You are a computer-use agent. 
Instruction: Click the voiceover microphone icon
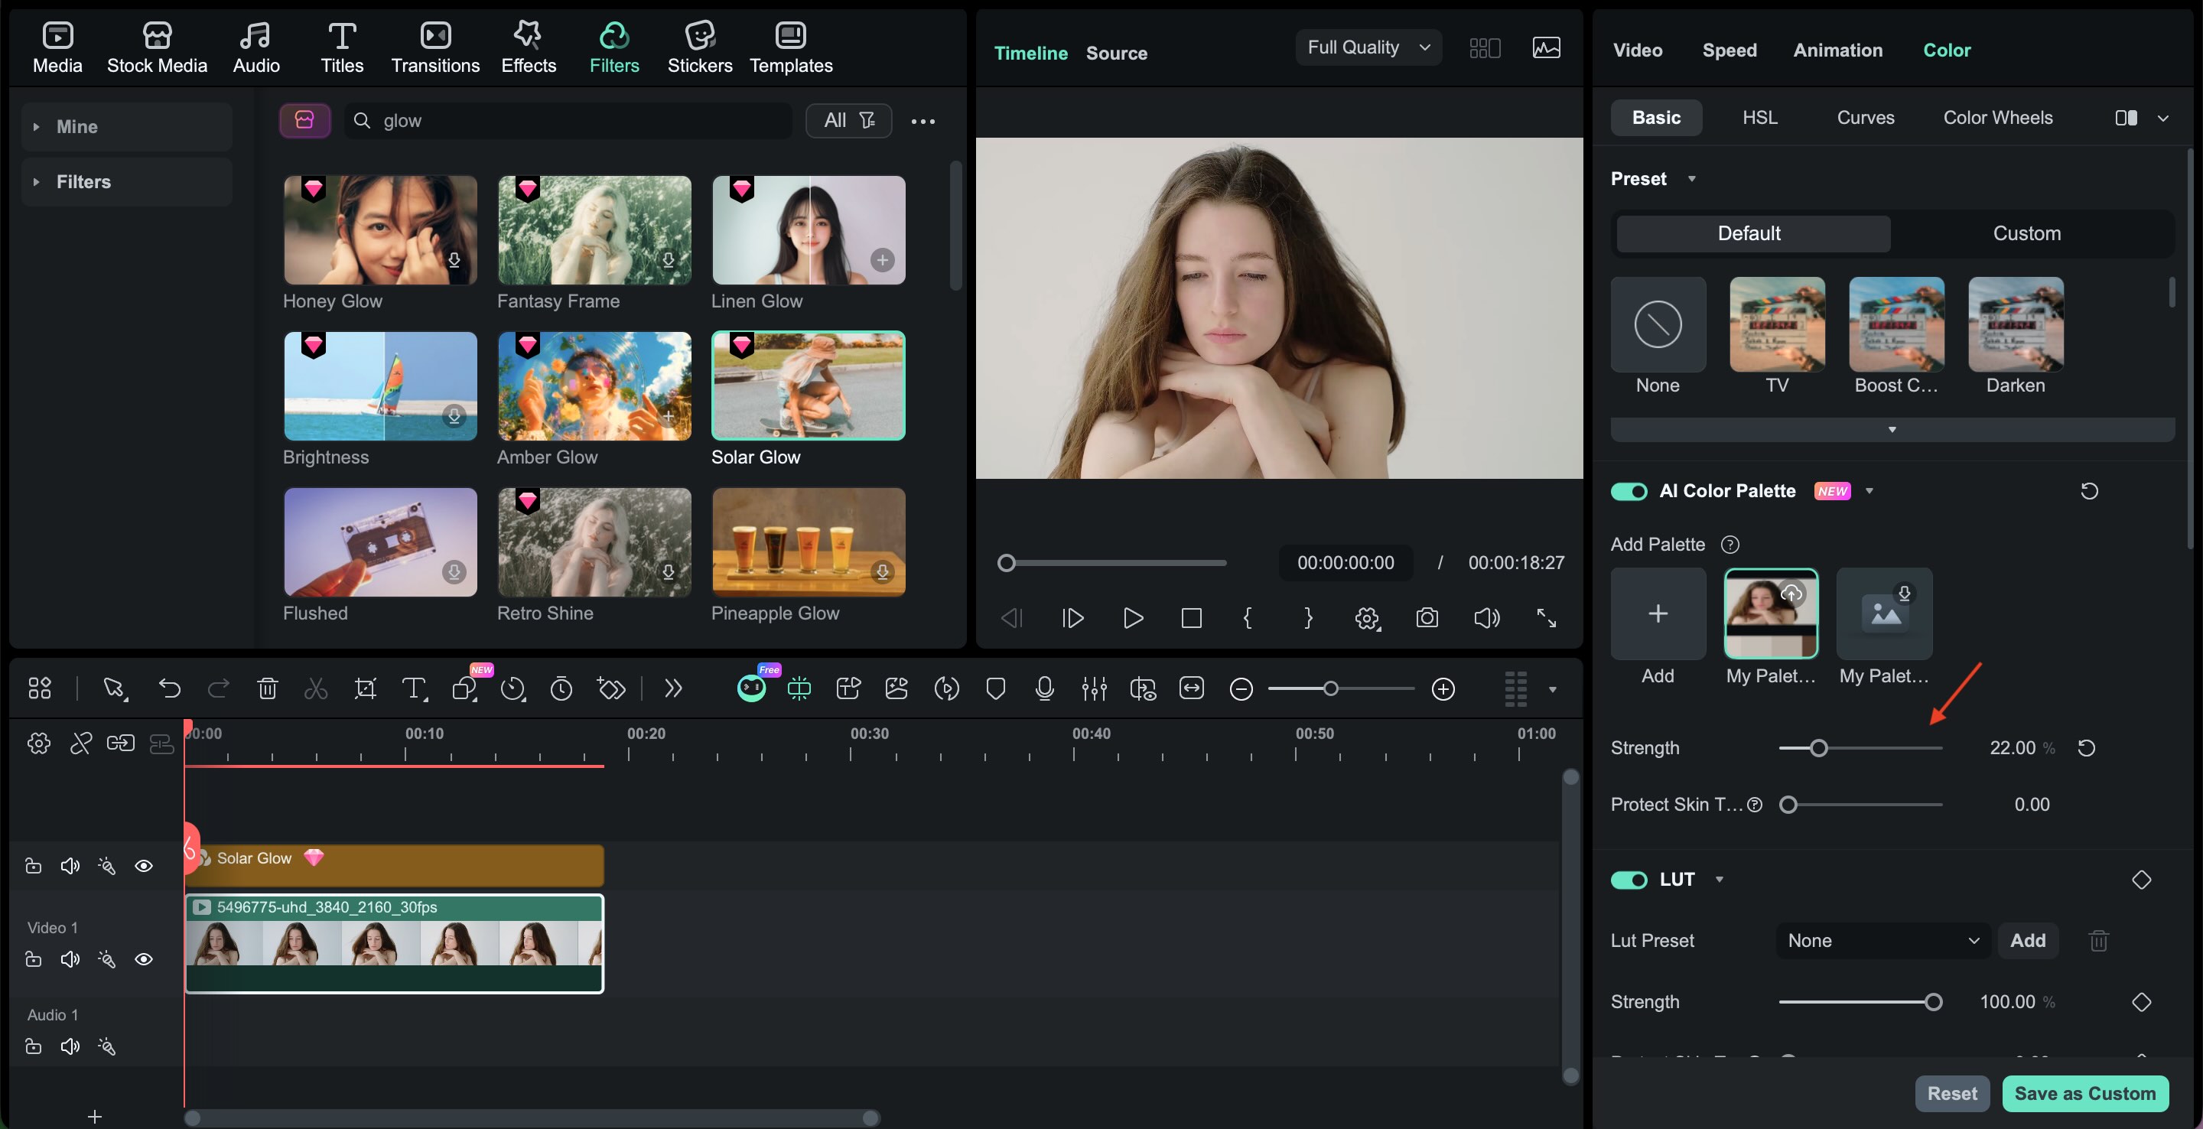[1044, 688]
